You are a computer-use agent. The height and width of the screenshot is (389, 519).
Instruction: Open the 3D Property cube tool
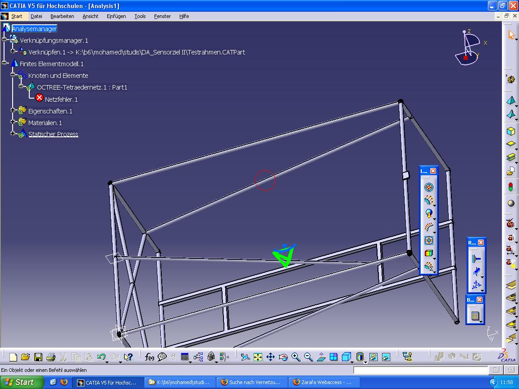[511, 131]
